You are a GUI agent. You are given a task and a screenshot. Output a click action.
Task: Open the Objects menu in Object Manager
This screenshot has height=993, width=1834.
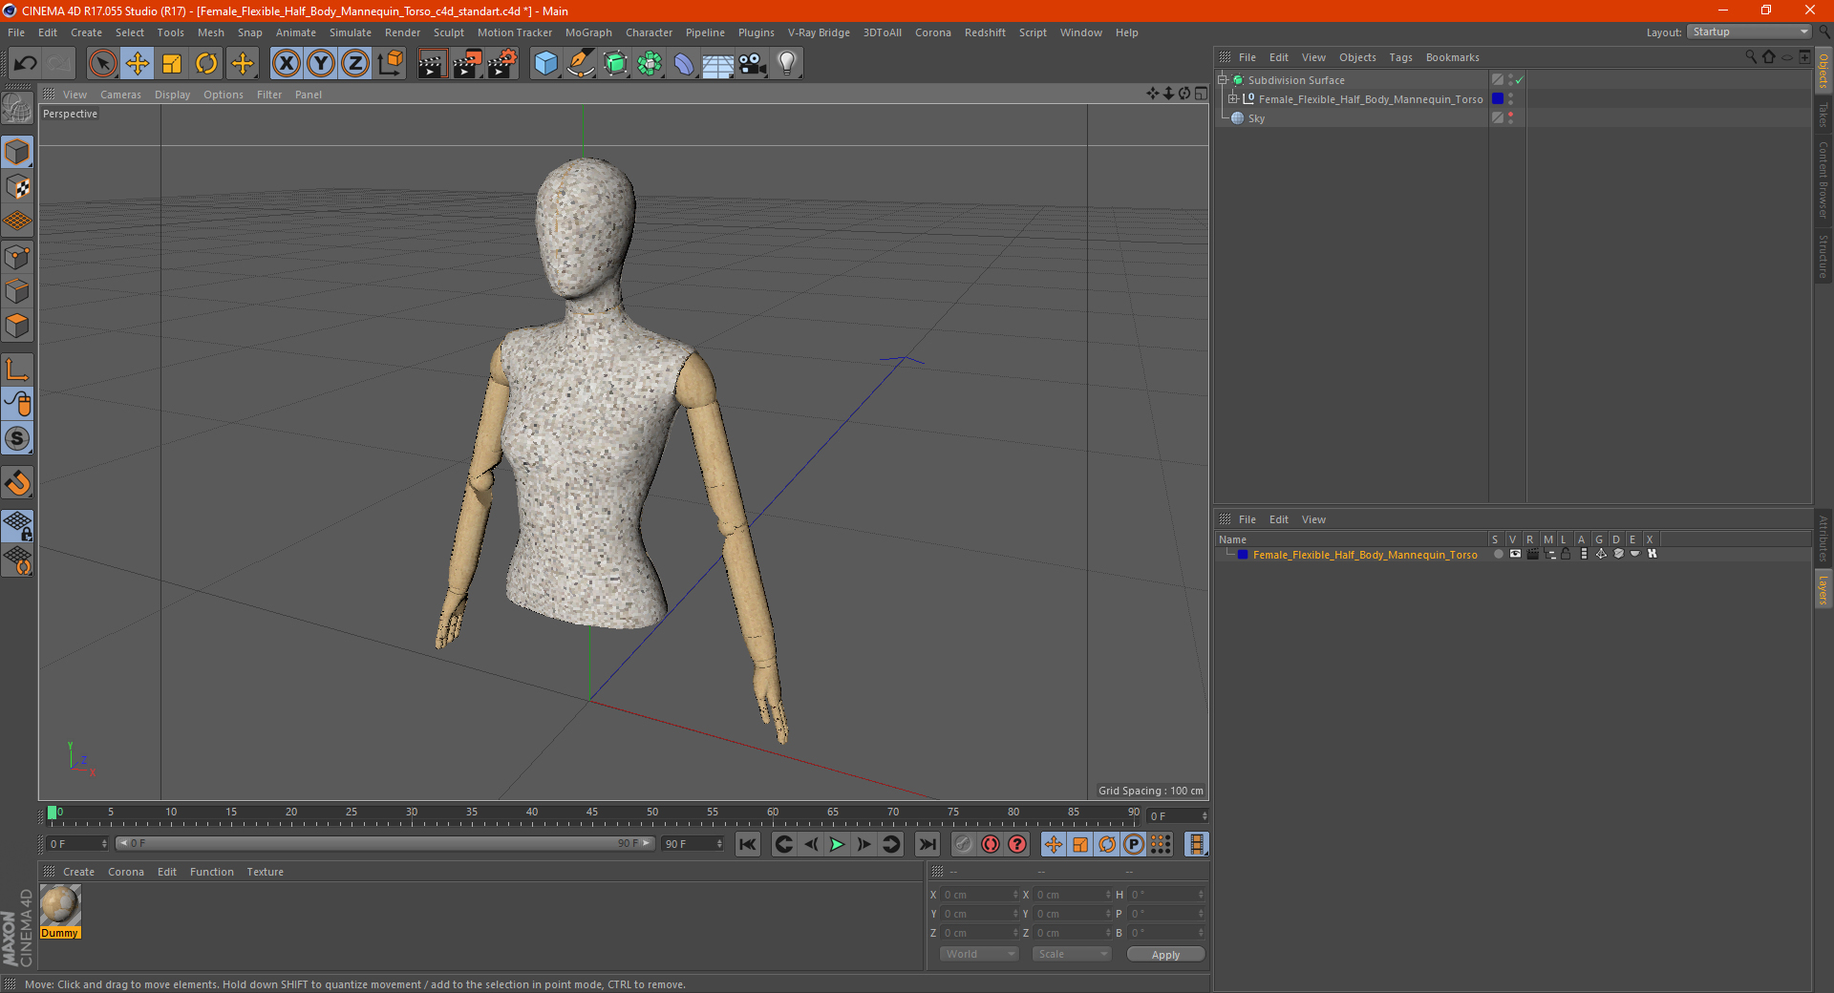pyautogui.click(x=1357, y=57)
